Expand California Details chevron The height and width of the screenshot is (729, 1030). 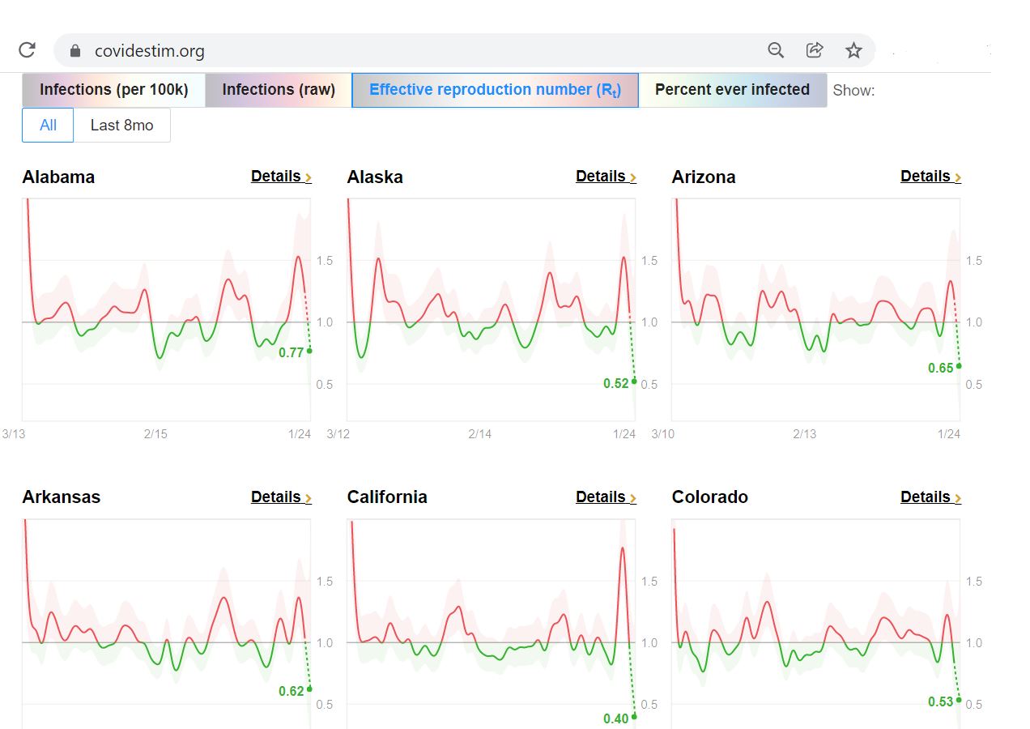click(x=632, y=498)
